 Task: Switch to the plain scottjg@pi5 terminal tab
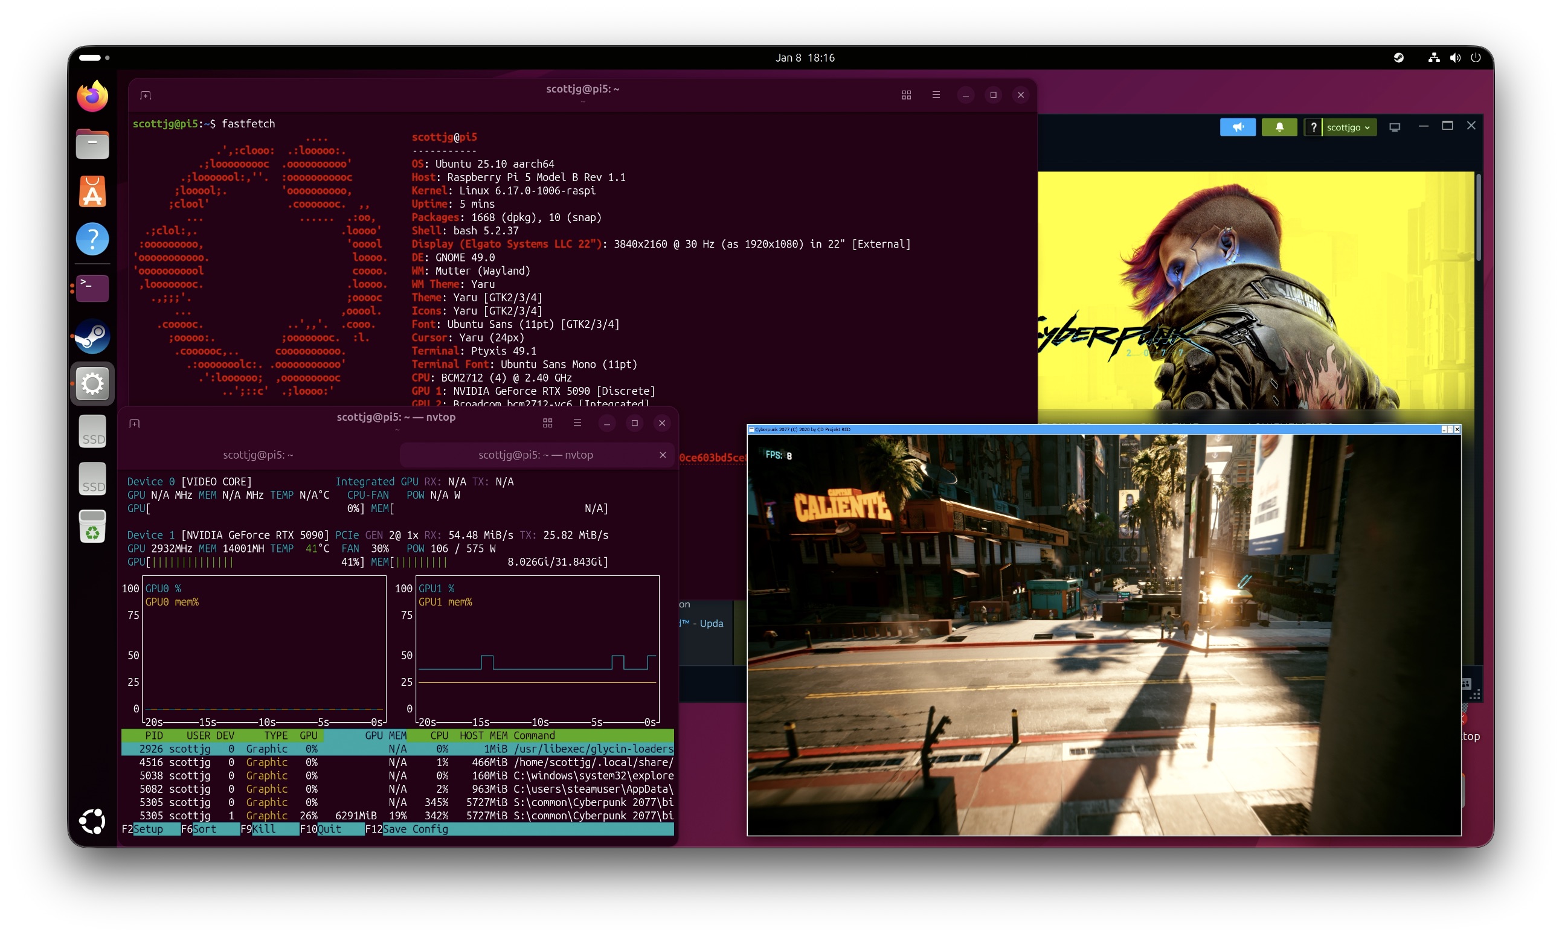(258, 455)
